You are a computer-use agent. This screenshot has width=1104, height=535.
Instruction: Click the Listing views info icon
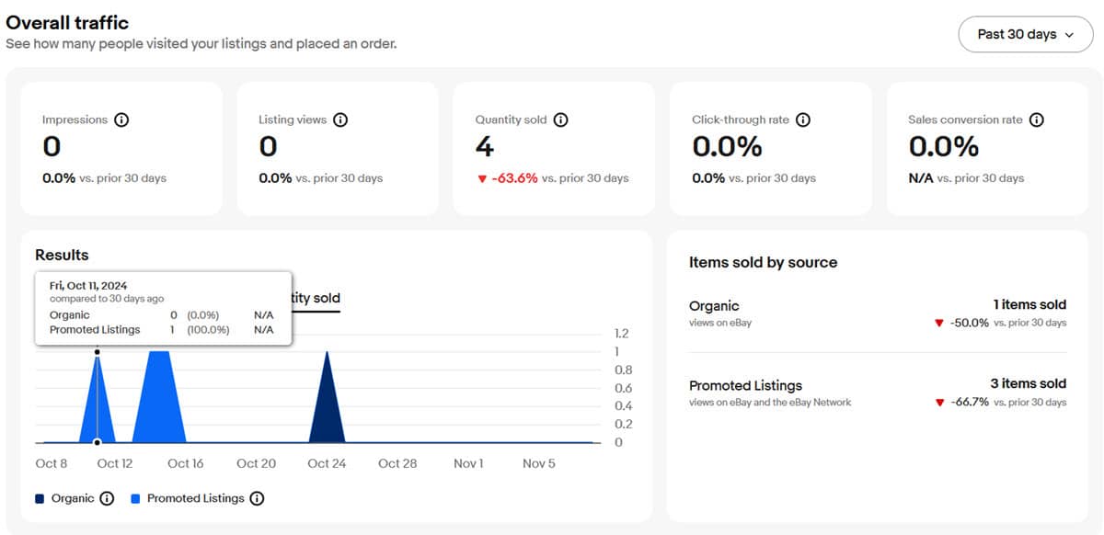[340, 120]
